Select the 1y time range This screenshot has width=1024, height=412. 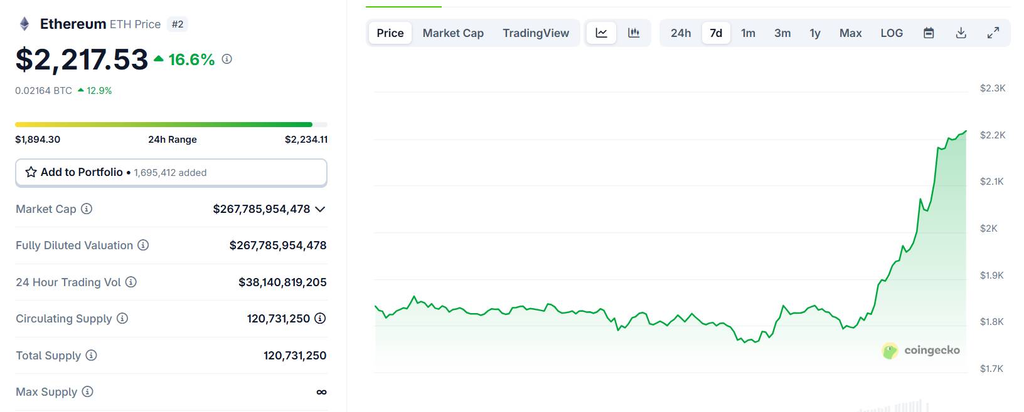click(815, 33)
